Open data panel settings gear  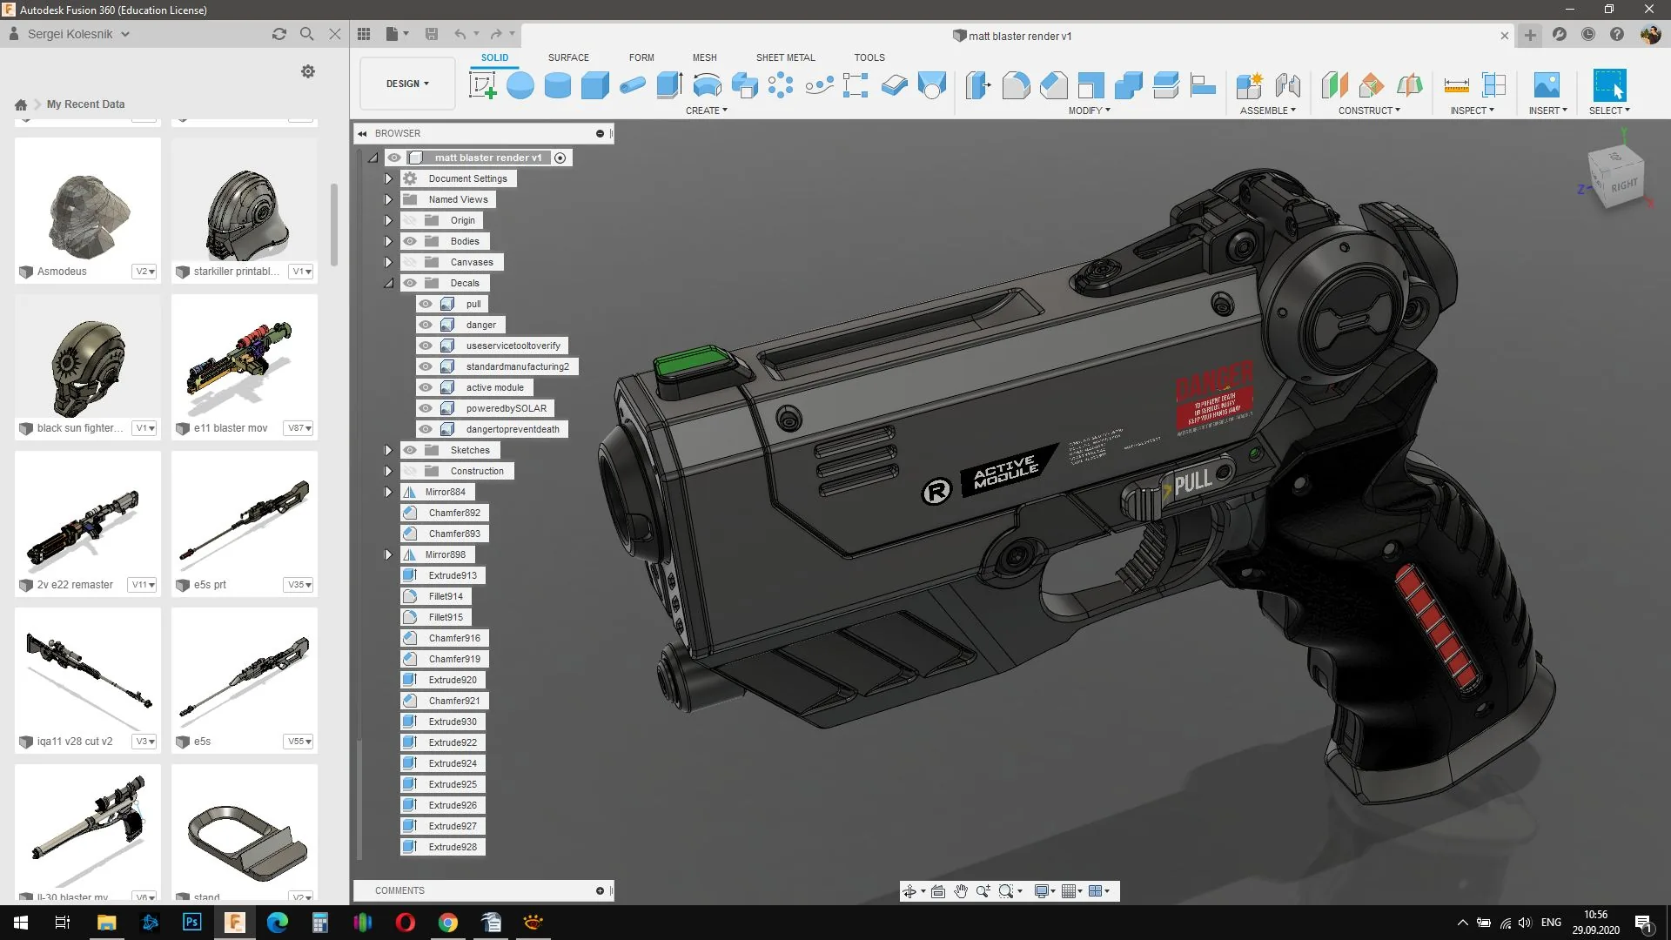coord(308,71)
